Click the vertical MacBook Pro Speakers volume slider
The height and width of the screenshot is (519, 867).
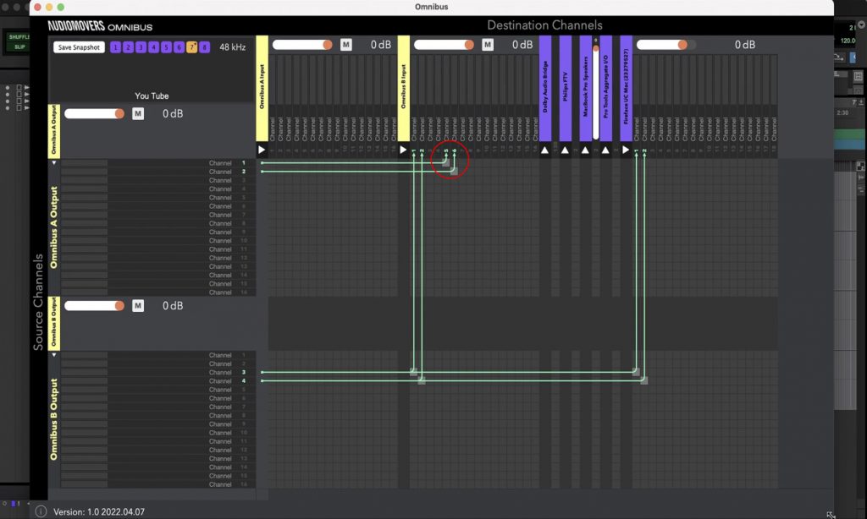click(x=595, y=91)
